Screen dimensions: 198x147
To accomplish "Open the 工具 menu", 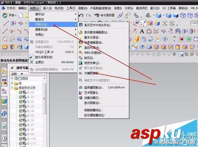I will click(x=71, y=8).
